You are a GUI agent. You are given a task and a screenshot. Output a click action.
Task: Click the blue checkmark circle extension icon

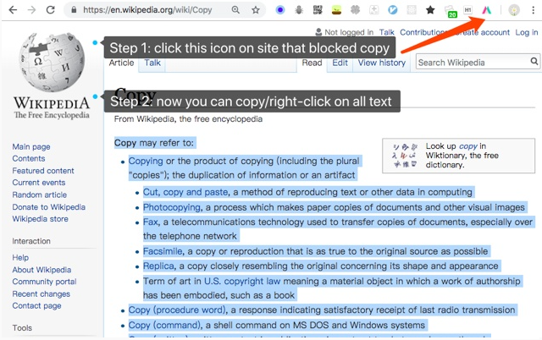click(393, 9)
